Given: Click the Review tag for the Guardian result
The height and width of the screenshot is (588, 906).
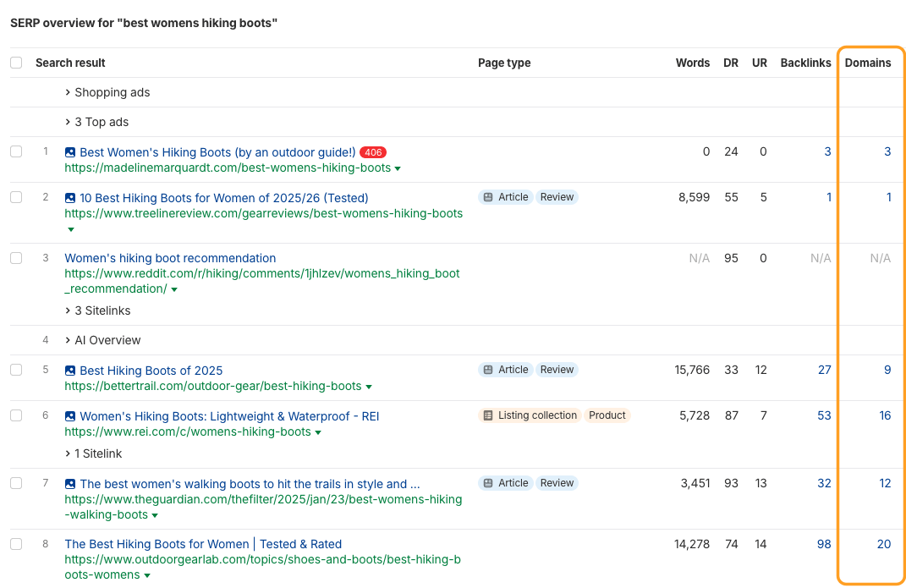Looking at the screenshot, I should [557, 483].
